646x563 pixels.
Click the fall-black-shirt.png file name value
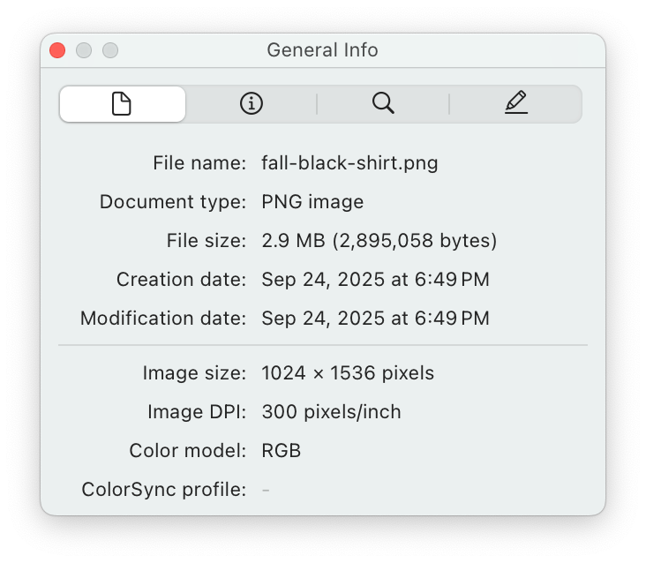(349, 163)
